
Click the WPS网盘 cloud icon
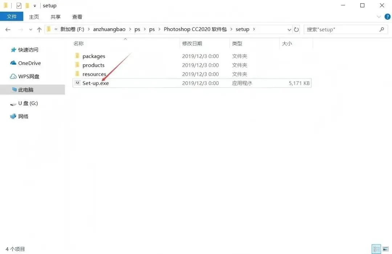pyautogui.click(x=13, y=76)
